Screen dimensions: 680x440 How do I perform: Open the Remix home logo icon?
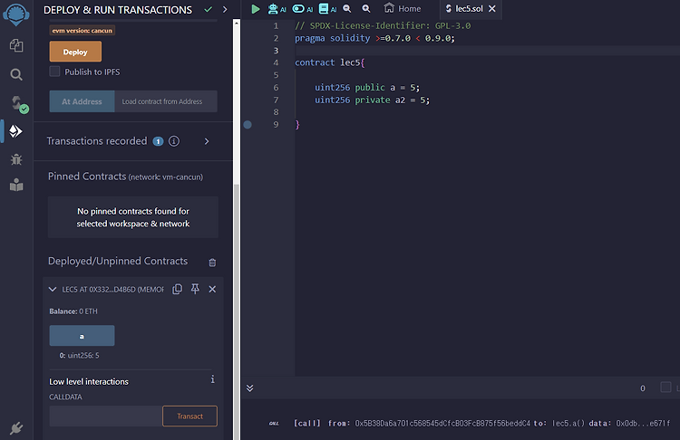pyautogui.click(x=16, y=14)
